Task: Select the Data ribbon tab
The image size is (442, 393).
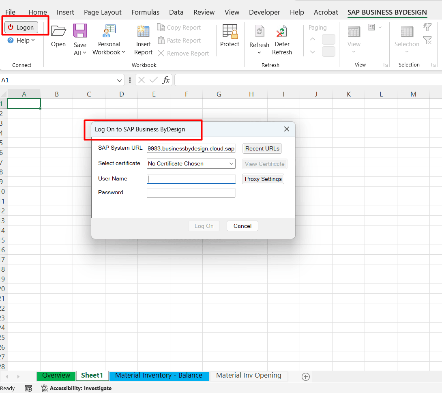Action: [176, 12]
